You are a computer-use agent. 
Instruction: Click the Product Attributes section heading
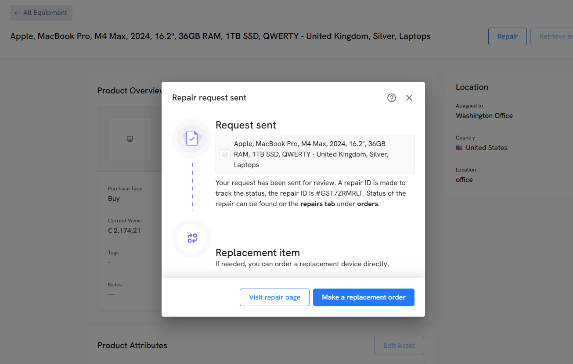coord(132,346)
